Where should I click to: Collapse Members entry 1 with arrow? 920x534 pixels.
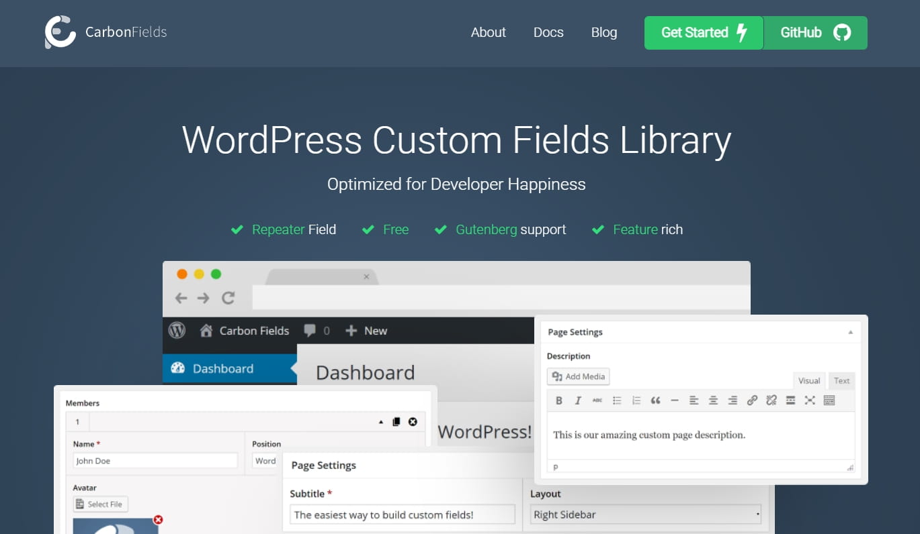381,422
